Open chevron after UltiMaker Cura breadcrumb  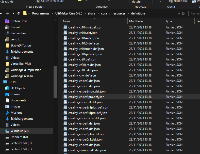85,13
